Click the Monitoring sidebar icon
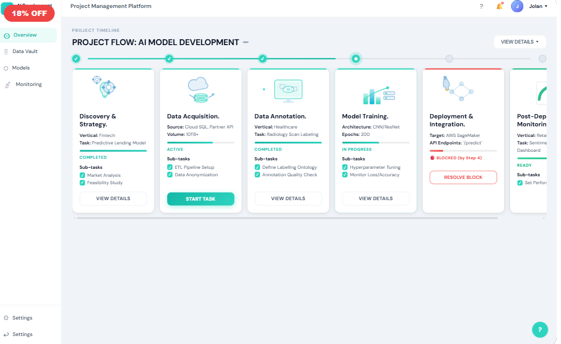Screen dimensions: 561x344 pos(7,84)
